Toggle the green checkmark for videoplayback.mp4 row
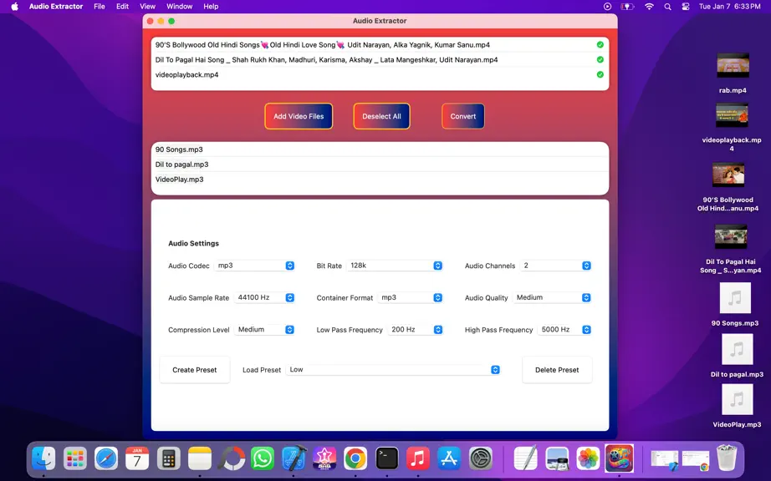Viewport: 771px width, 481px height. point(600,74)
